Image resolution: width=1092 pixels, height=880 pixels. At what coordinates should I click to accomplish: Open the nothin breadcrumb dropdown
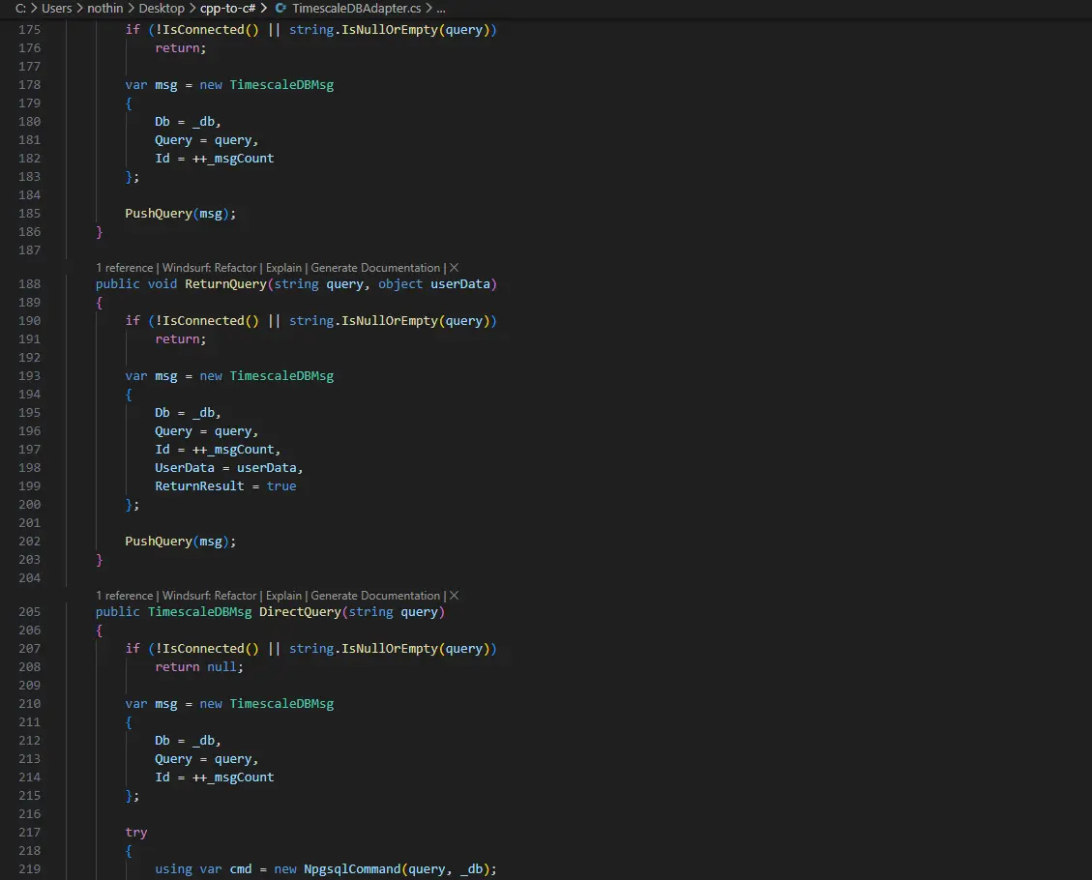(104, 8)
